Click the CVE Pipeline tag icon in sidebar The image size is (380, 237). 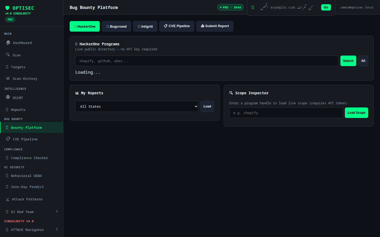(x=8, y=139)
